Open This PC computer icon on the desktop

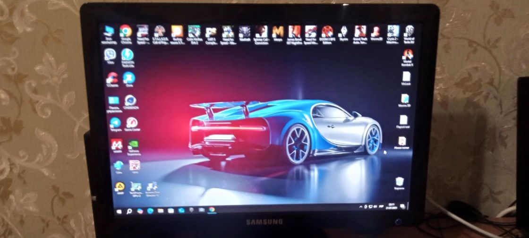click(109, 34)
